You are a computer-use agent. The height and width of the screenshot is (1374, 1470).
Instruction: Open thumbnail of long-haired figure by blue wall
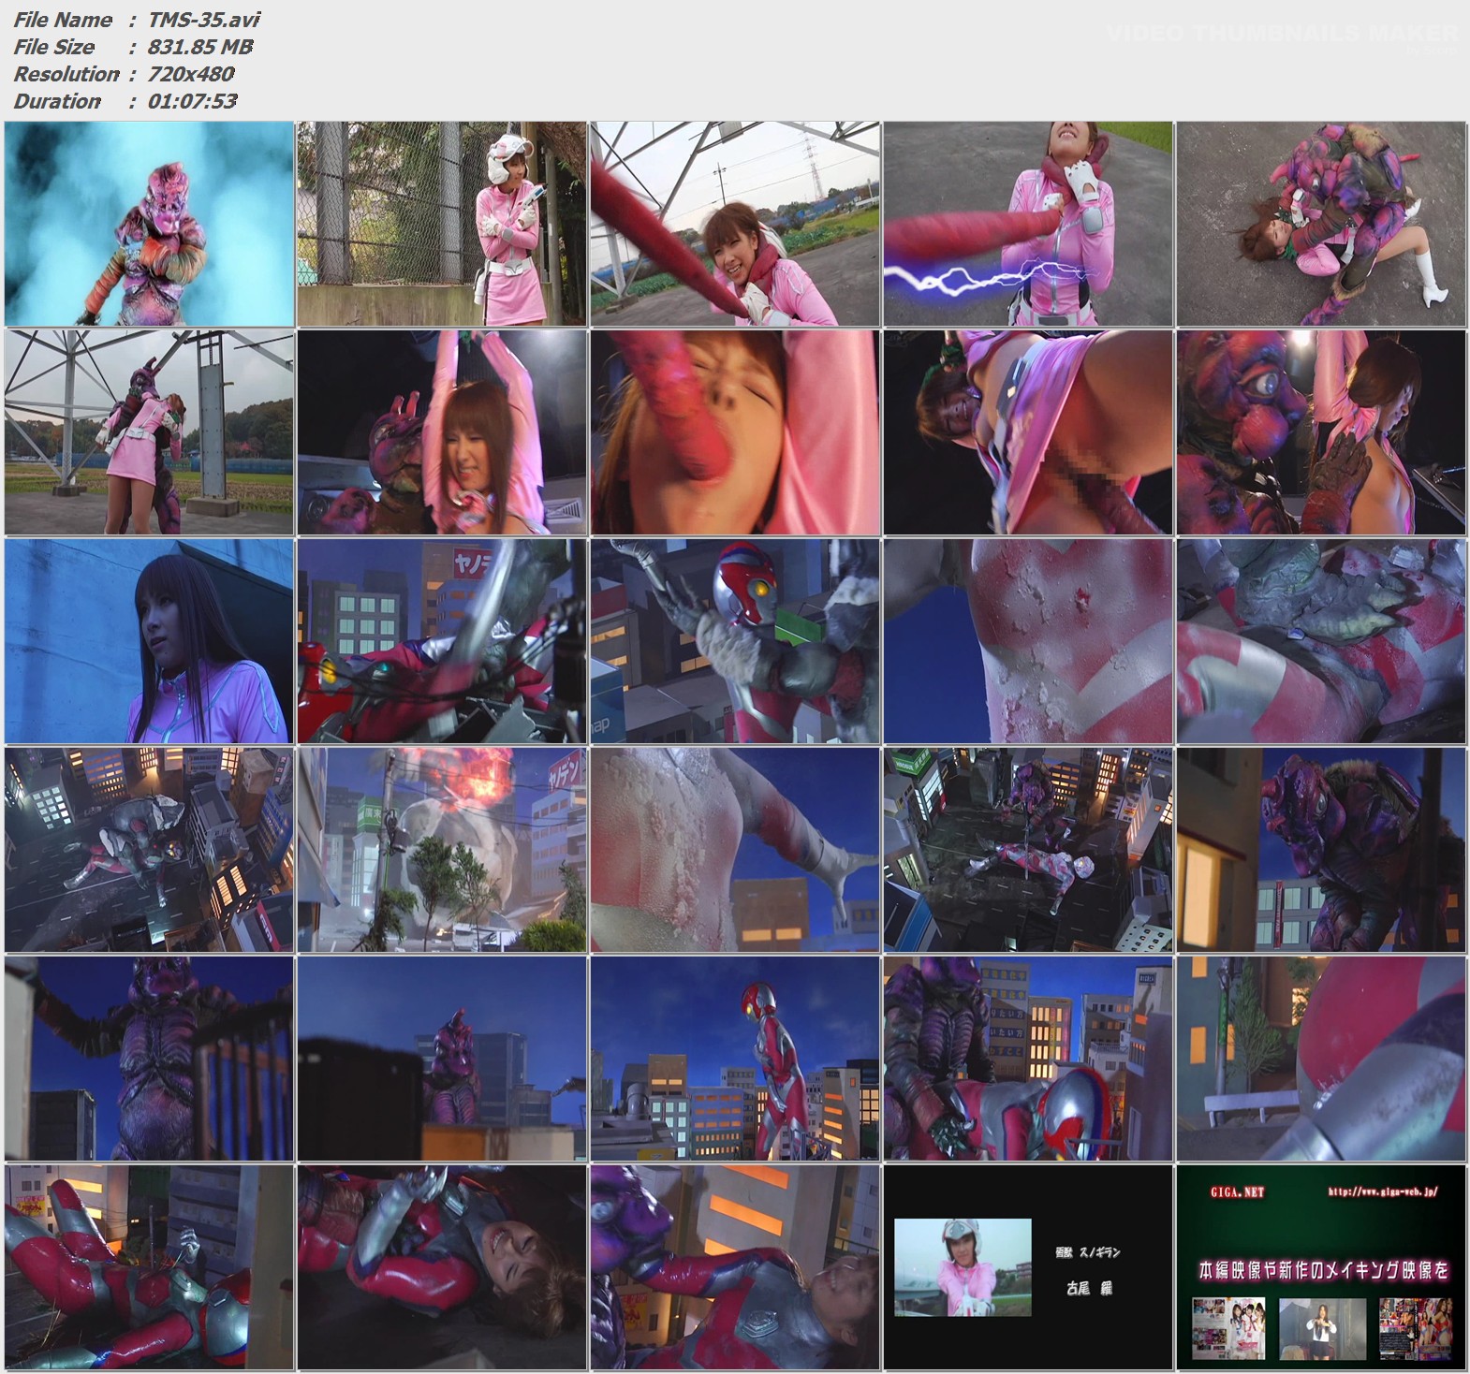pos(149,641)
